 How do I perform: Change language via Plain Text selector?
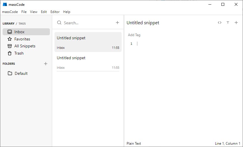coord(134,144)
